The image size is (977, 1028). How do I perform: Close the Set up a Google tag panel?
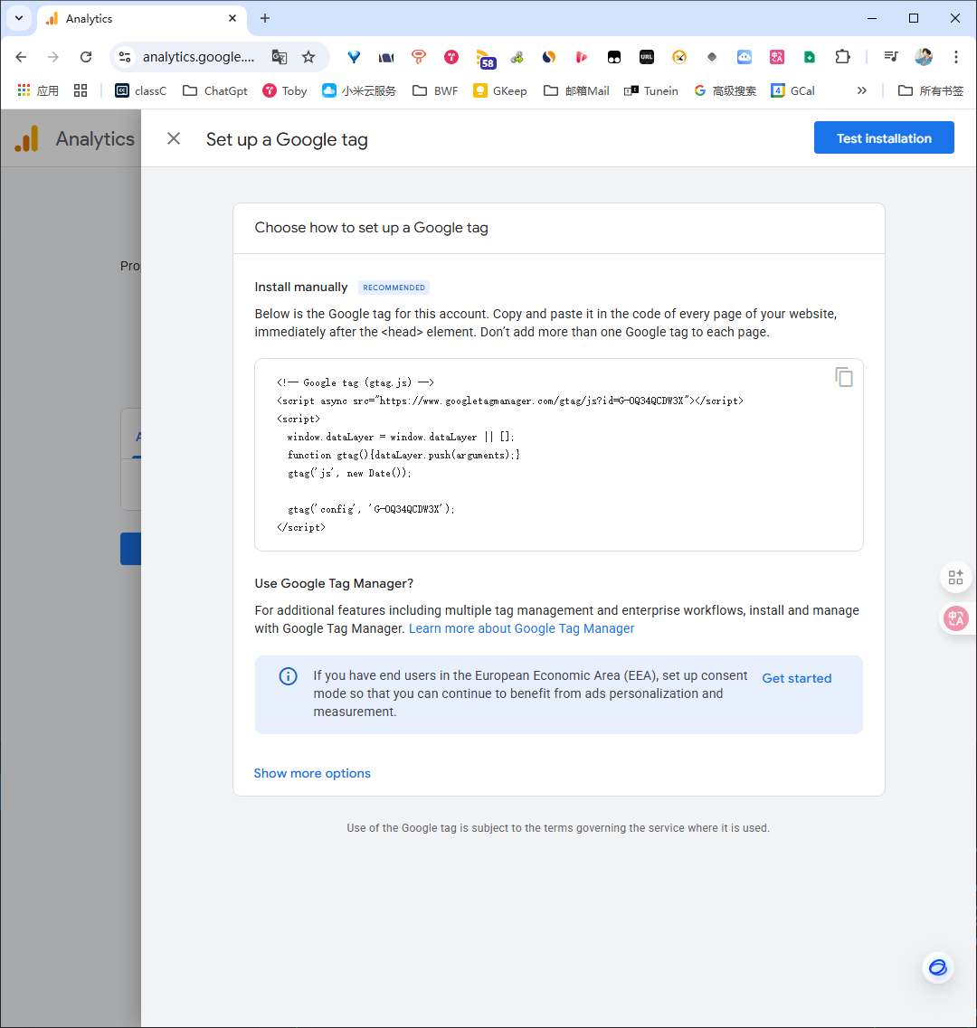(x=173, y=138)
